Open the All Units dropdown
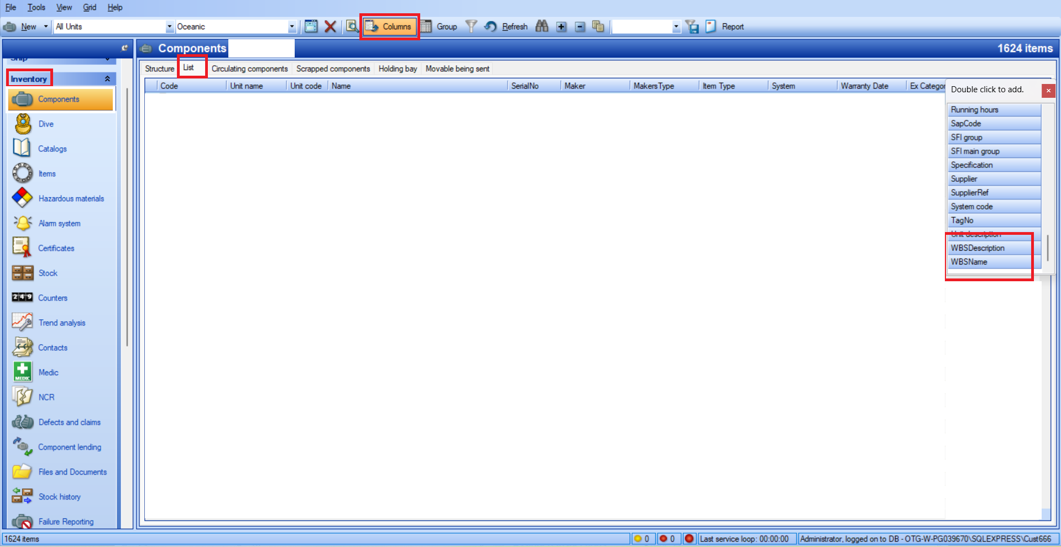The image size is (1061, 547). click(169, 27)
